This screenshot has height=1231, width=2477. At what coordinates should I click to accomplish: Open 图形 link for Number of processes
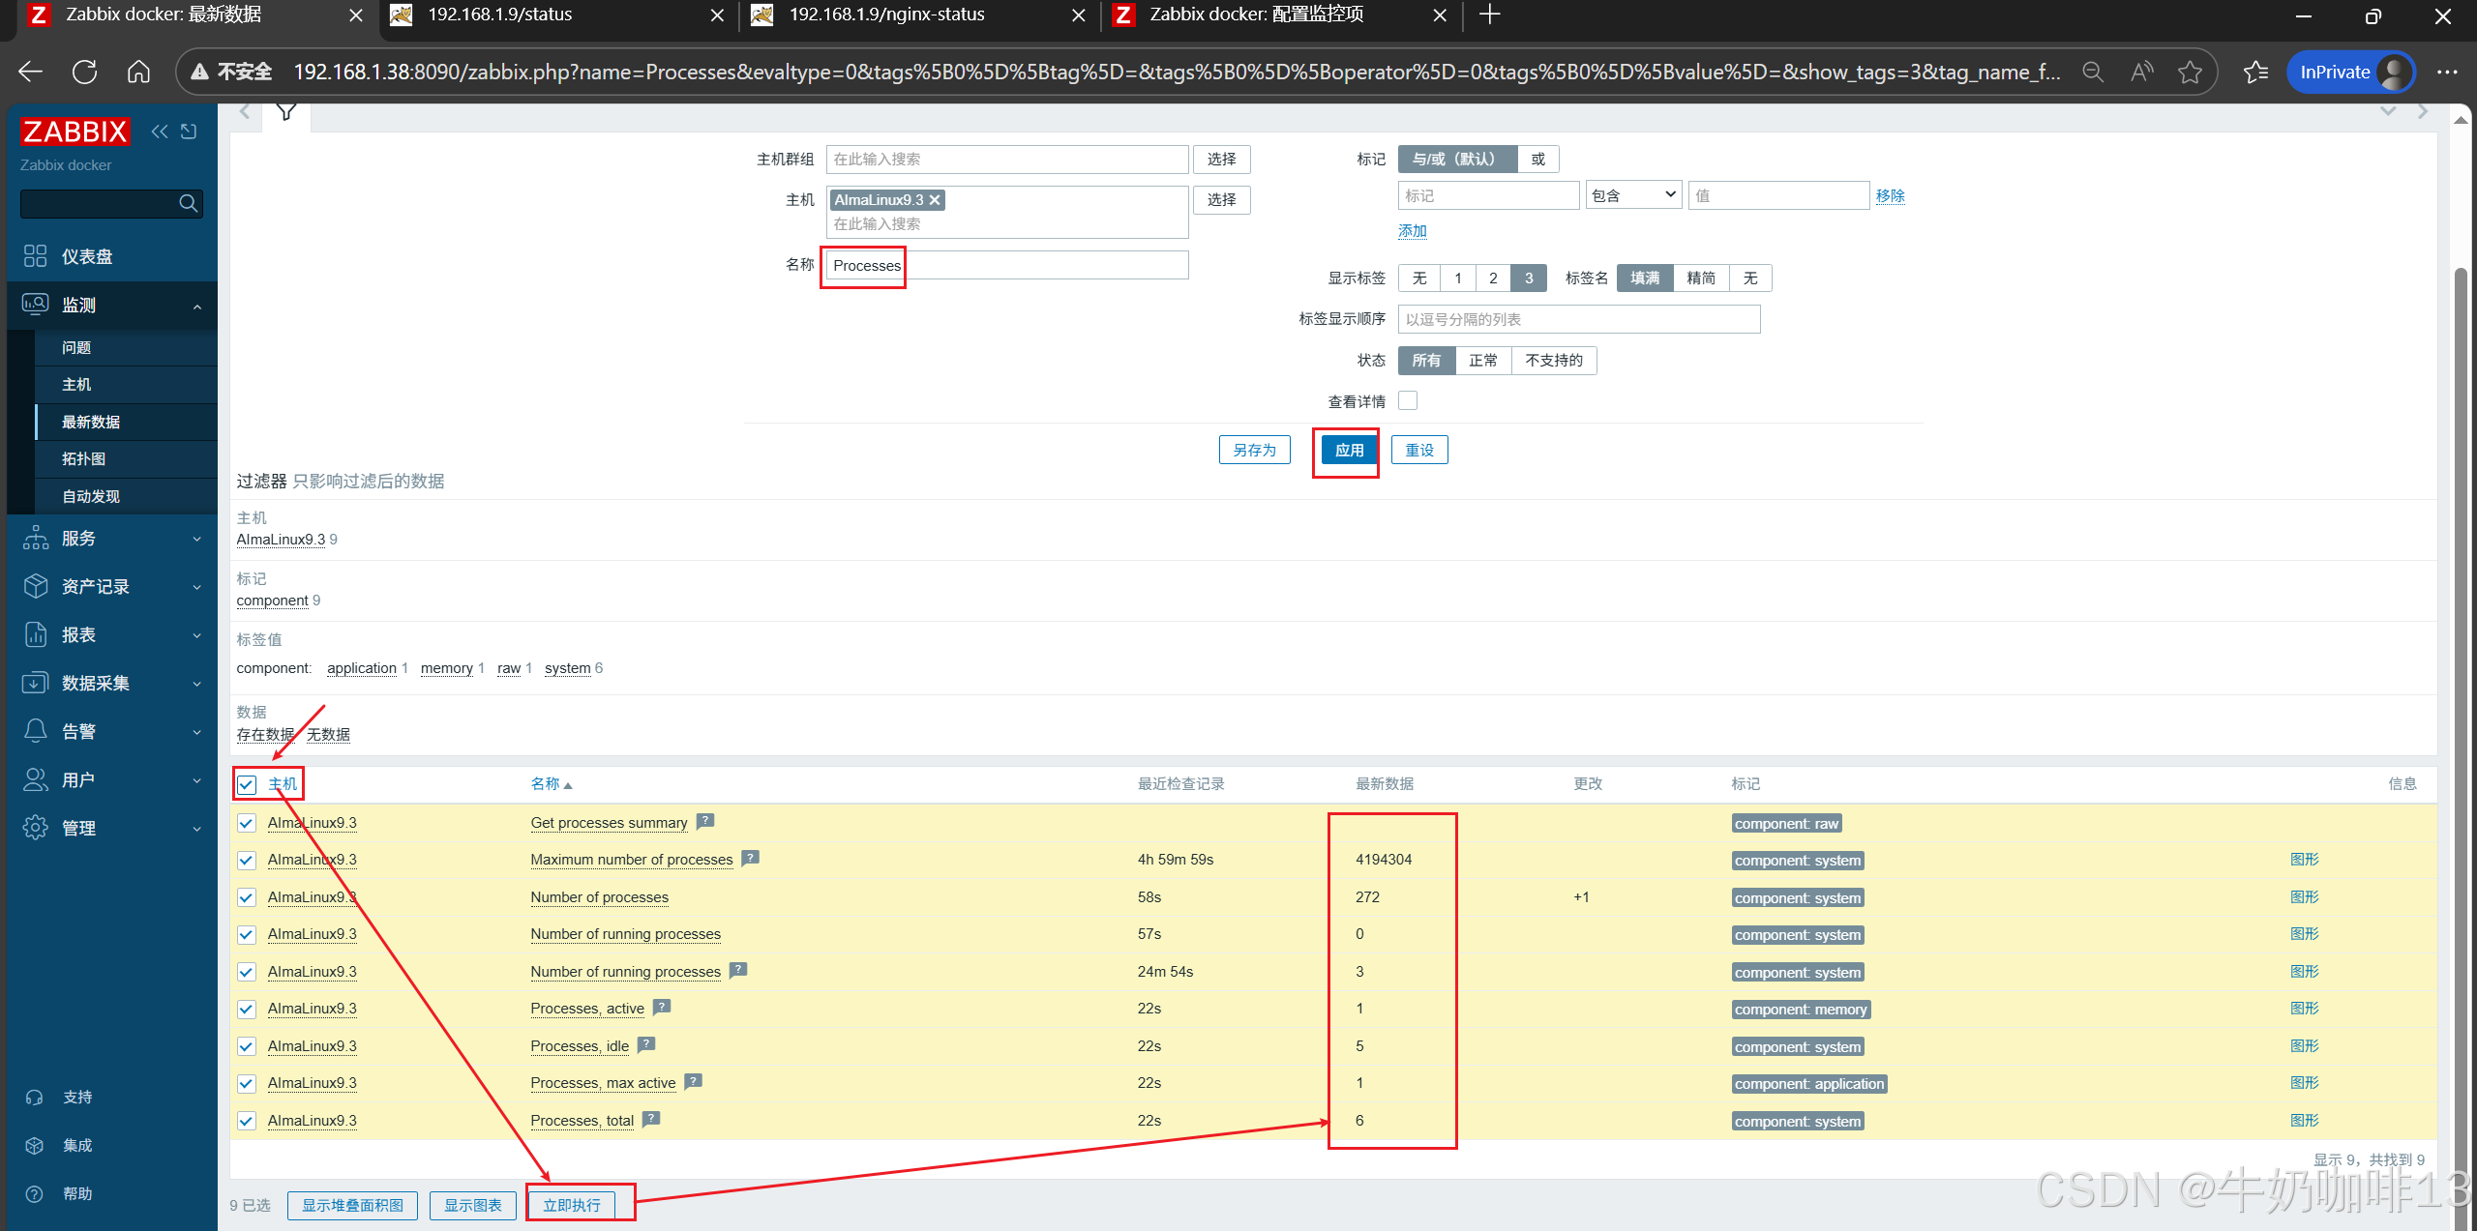[x=2304, y=896]
